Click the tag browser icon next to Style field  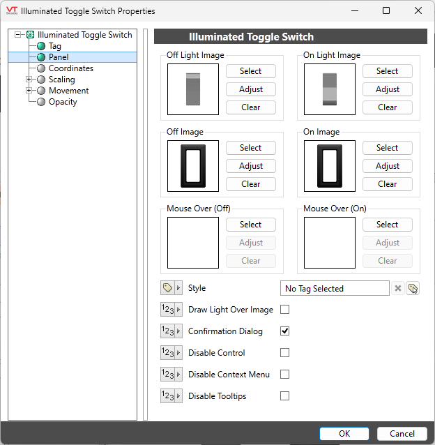tap(413, 288)
